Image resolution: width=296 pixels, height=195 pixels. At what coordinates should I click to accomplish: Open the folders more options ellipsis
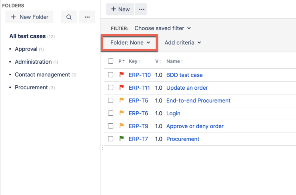click(x=87, y=17)
